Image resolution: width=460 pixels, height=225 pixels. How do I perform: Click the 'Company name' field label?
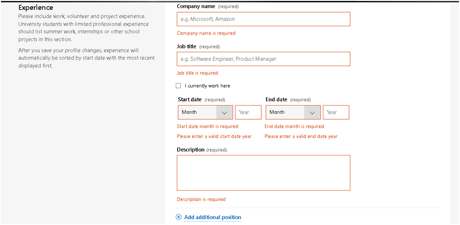pyautogui.click(x=196, y=6)
